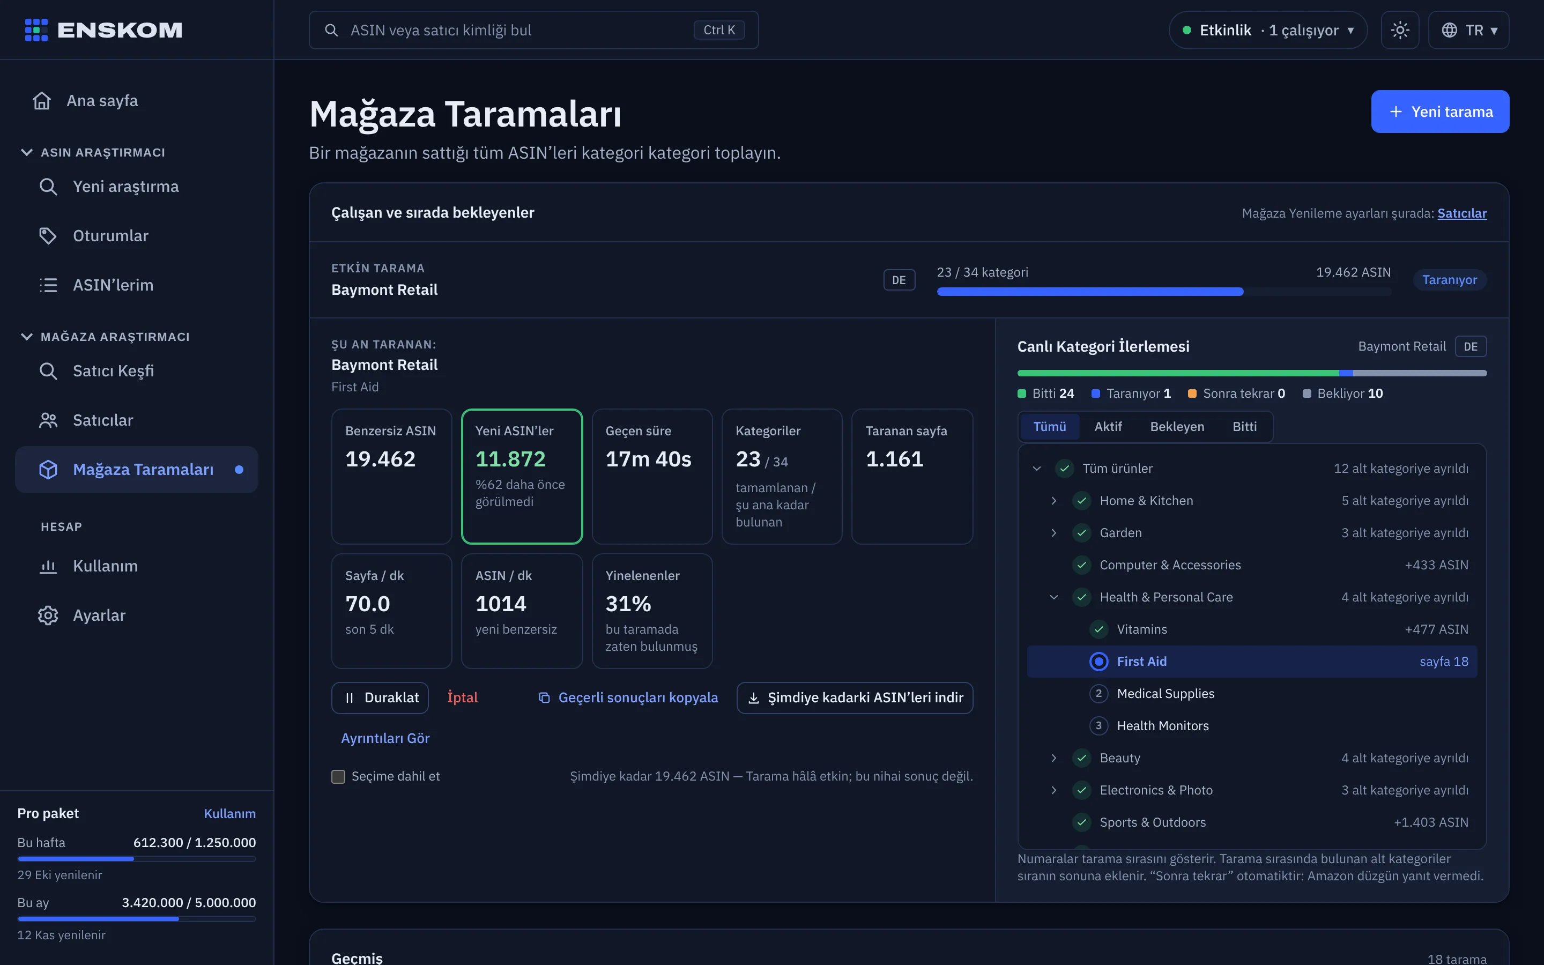Image resolution: width=1544 pixels, height=965 pixels.
Task: Click the ENSKOM grid logo icon
Action: tap(36, 30)
